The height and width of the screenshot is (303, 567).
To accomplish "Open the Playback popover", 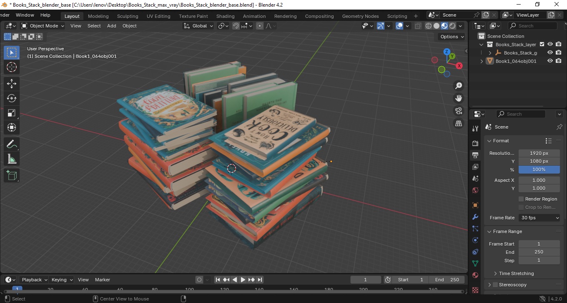I will click(x=34, y=280).
